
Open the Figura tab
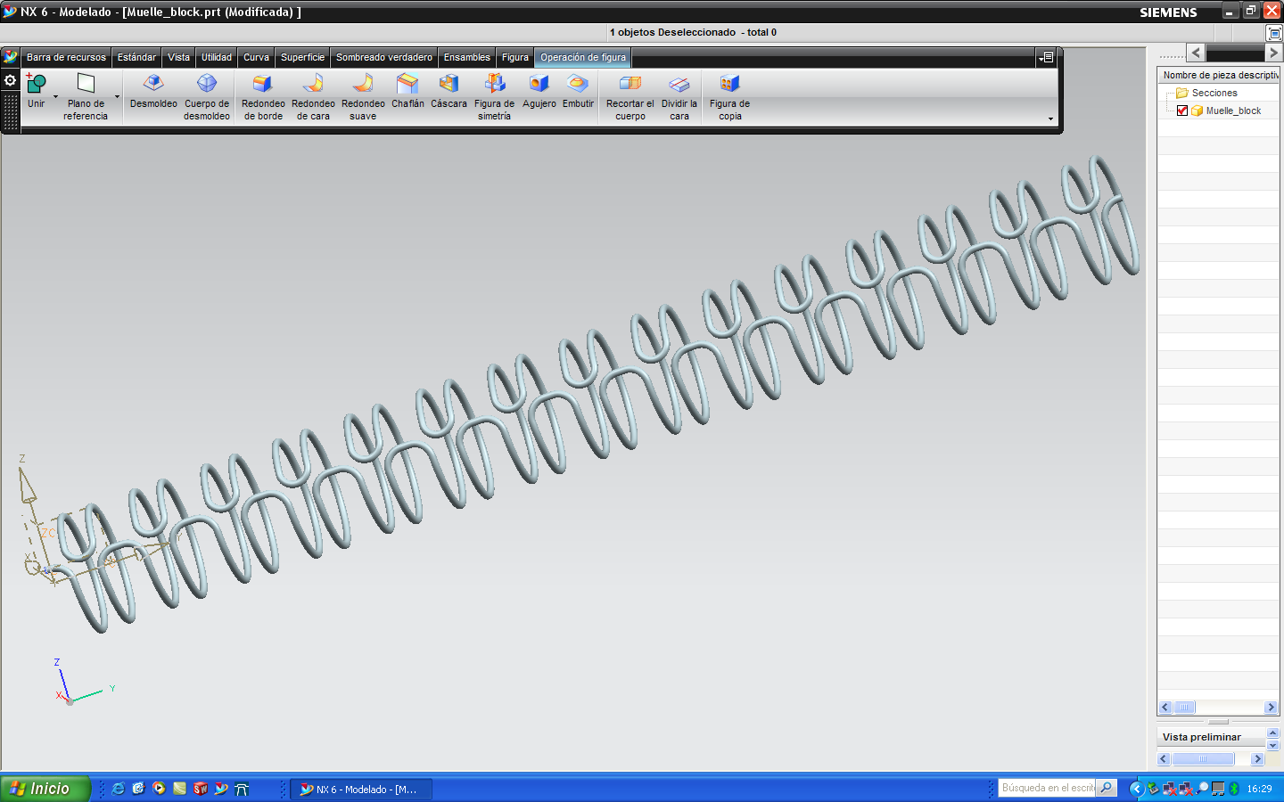pos(515,57)
